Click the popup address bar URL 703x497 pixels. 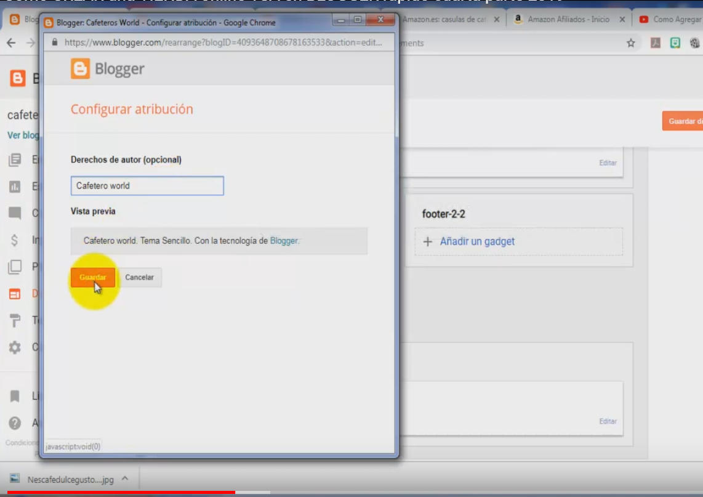[x=223, y=42]
